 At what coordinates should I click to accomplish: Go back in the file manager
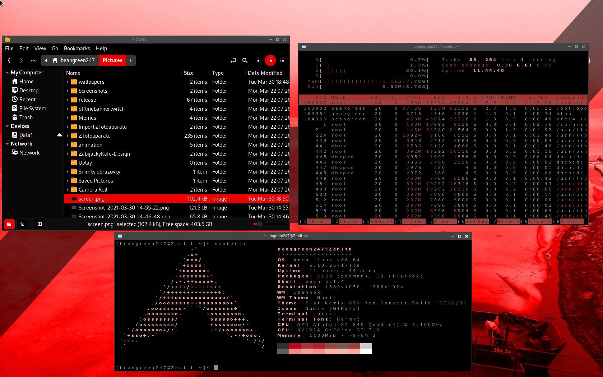coord(9,60)
